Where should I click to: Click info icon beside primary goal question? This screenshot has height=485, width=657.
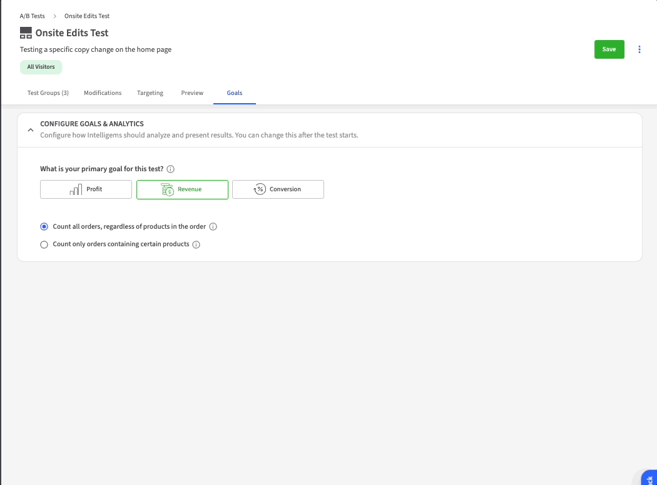(x=171, y=169)
